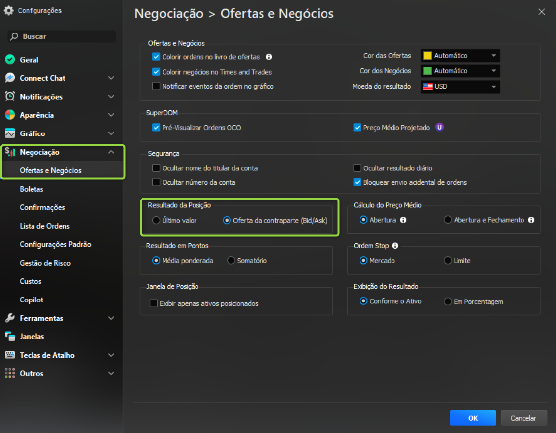Enable Notificar eventos da ordem no gráfico

[x=156, y=86]
